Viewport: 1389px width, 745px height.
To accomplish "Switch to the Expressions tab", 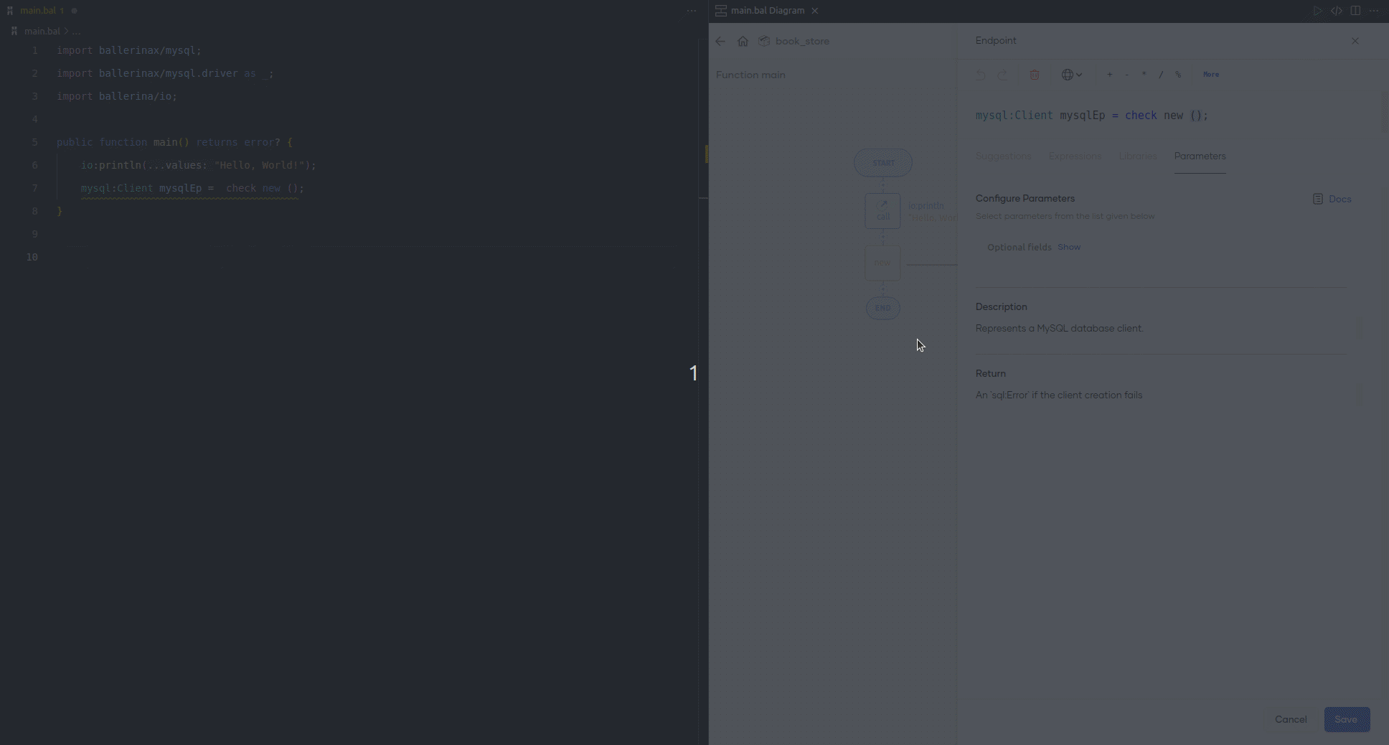I will point(1073,156).
